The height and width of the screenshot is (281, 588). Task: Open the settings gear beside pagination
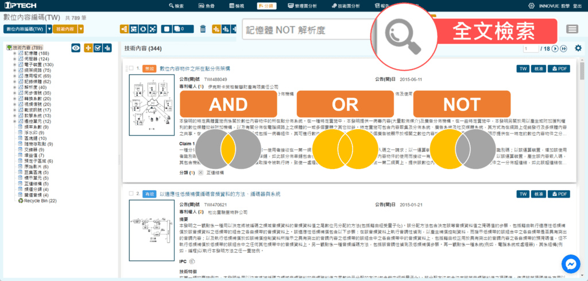[x=578, y=48]
